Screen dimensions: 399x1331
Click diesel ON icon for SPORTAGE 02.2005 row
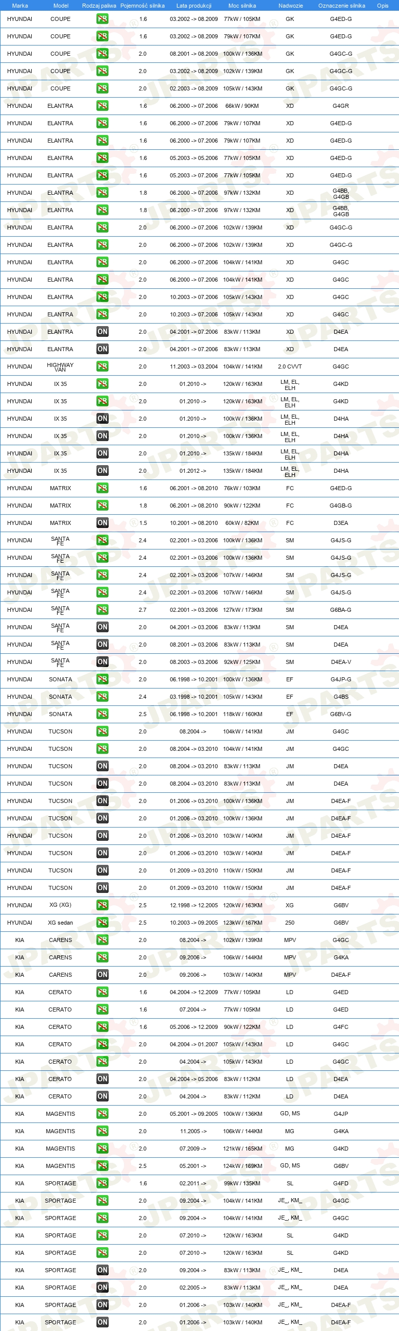[x=102, y=1288]
